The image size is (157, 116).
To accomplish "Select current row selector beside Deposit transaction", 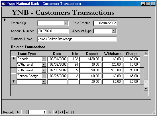I will pyautogui.click(x=13, y=59).
